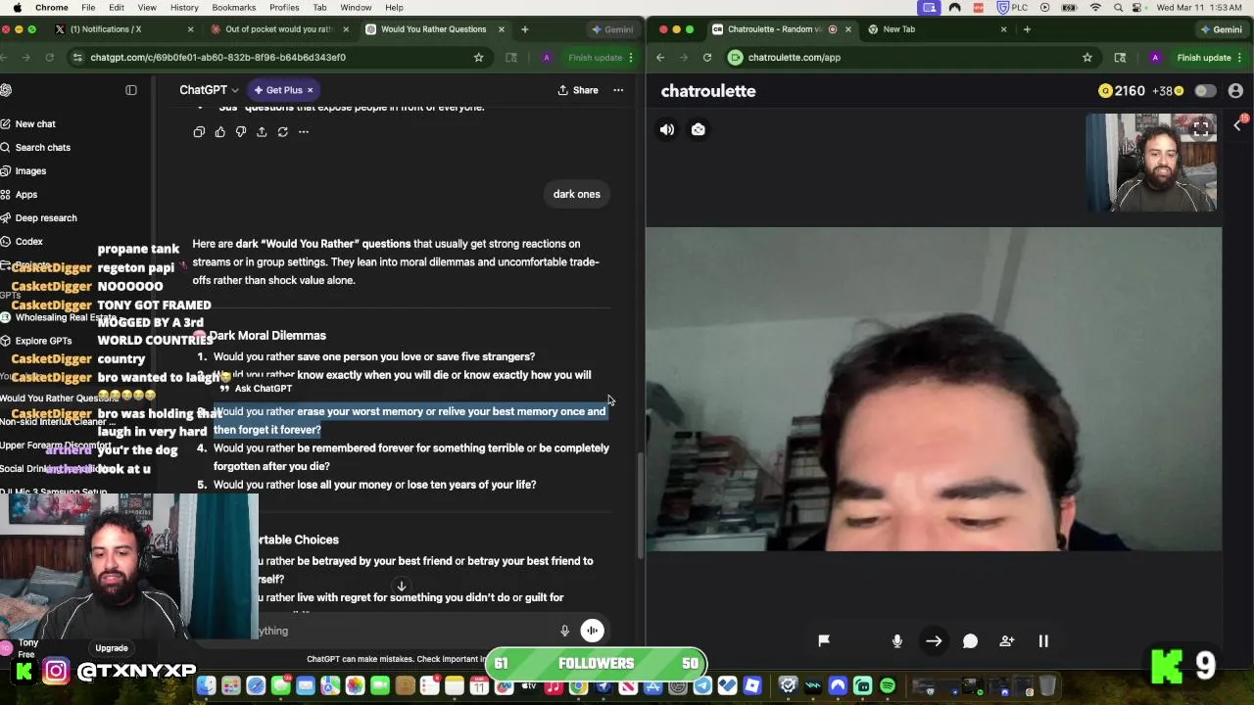Click the "dark ones" user message

pos(576,194)
